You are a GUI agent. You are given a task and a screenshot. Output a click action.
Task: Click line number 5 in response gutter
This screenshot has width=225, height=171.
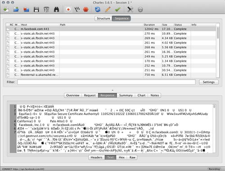pos(15,125)
